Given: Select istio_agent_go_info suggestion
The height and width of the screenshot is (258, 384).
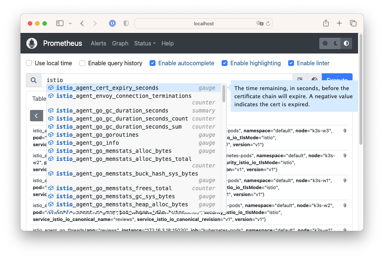Looking at the screenshot, I should (x=134, y=143).
